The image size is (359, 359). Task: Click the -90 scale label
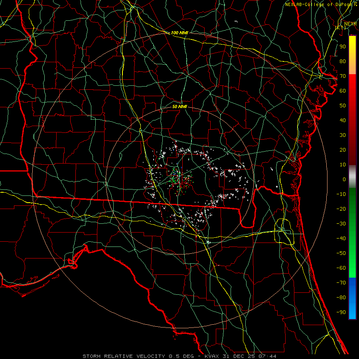(341, 312)
